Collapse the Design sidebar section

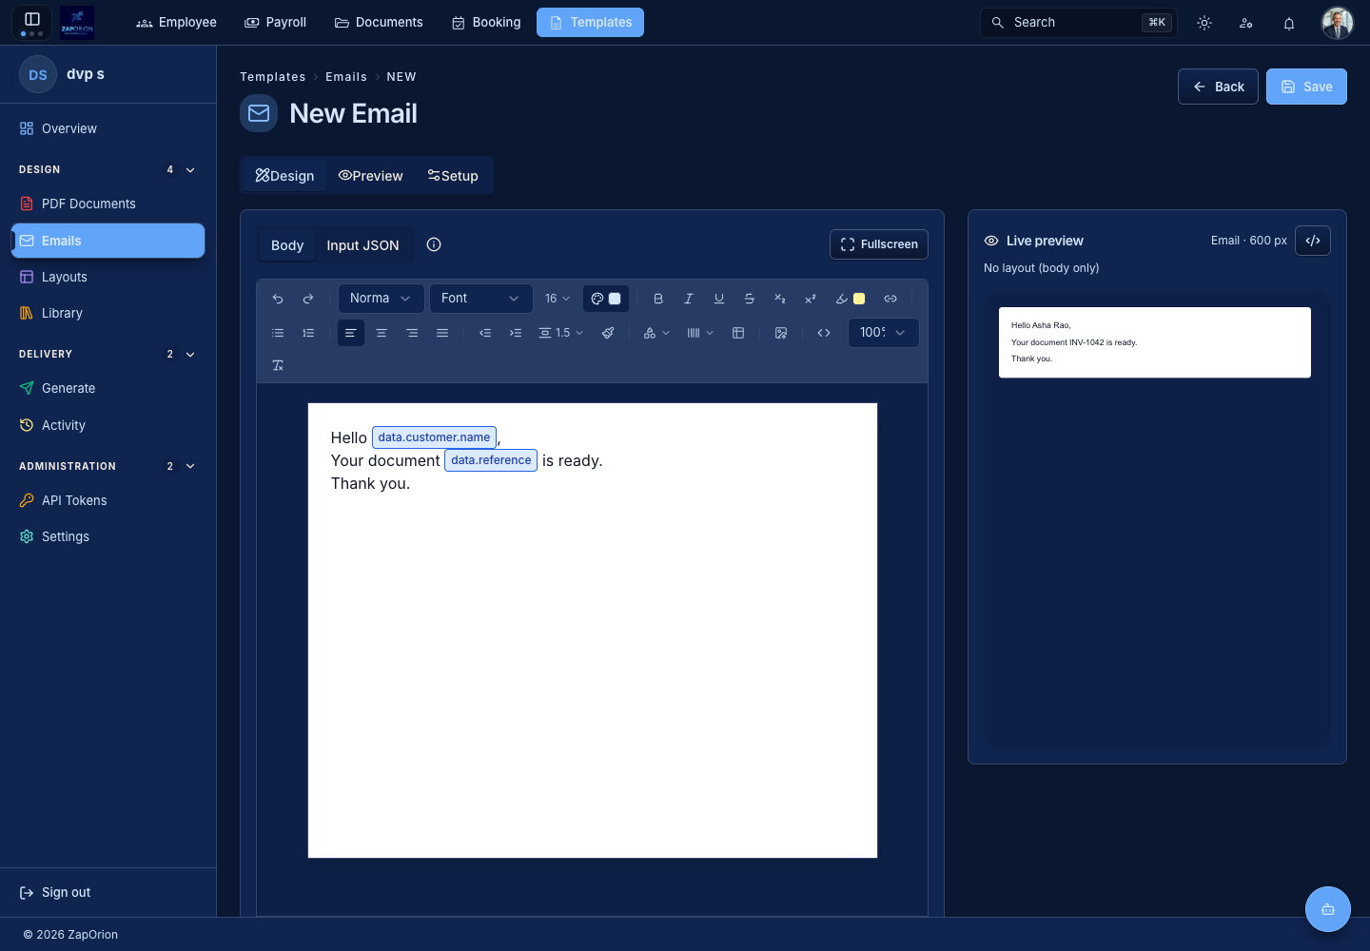point(190,170)
